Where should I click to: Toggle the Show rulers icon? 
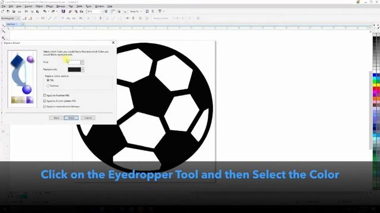coord(113,11)
